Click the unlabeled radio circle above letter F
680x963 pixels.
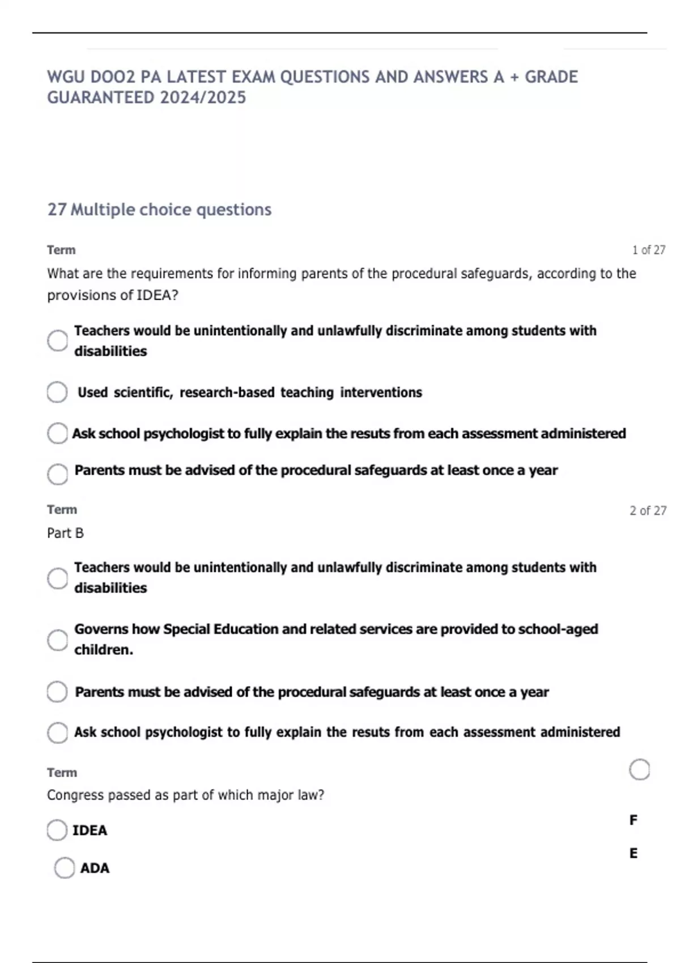tap(640, 770)
